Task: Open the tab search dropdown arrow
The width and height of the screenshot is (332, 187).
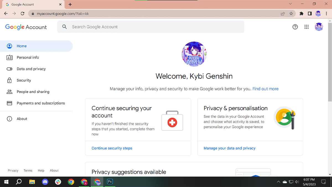Action: click(290, 4)
